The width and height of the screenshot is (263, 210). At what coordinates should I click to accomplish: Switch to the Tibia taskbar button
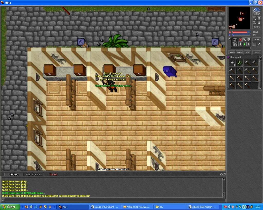click(x=73, y=207)
